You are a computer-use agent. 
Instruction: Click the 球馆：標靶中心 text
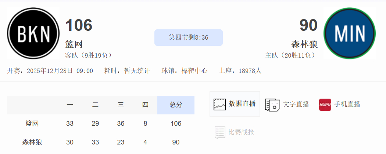click(185, 71)
